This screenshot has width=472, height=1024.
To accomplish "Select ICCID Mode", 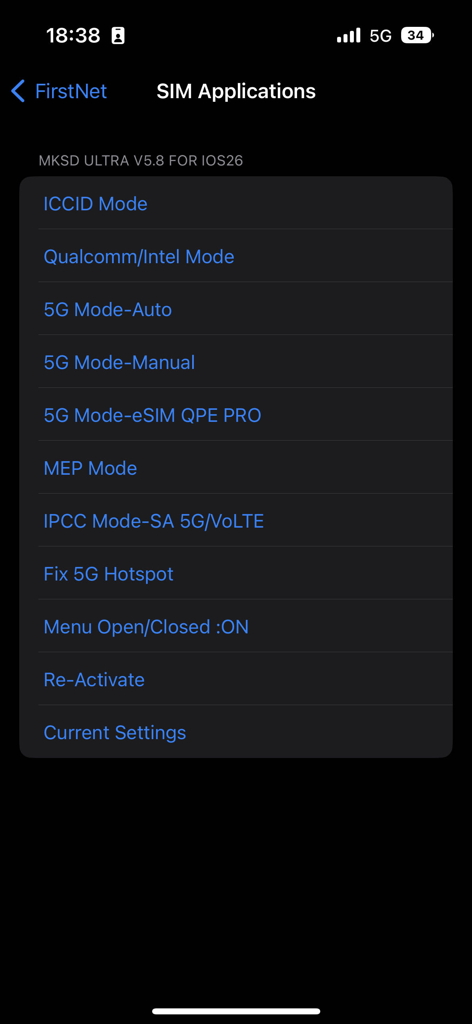I will (95, 204).
